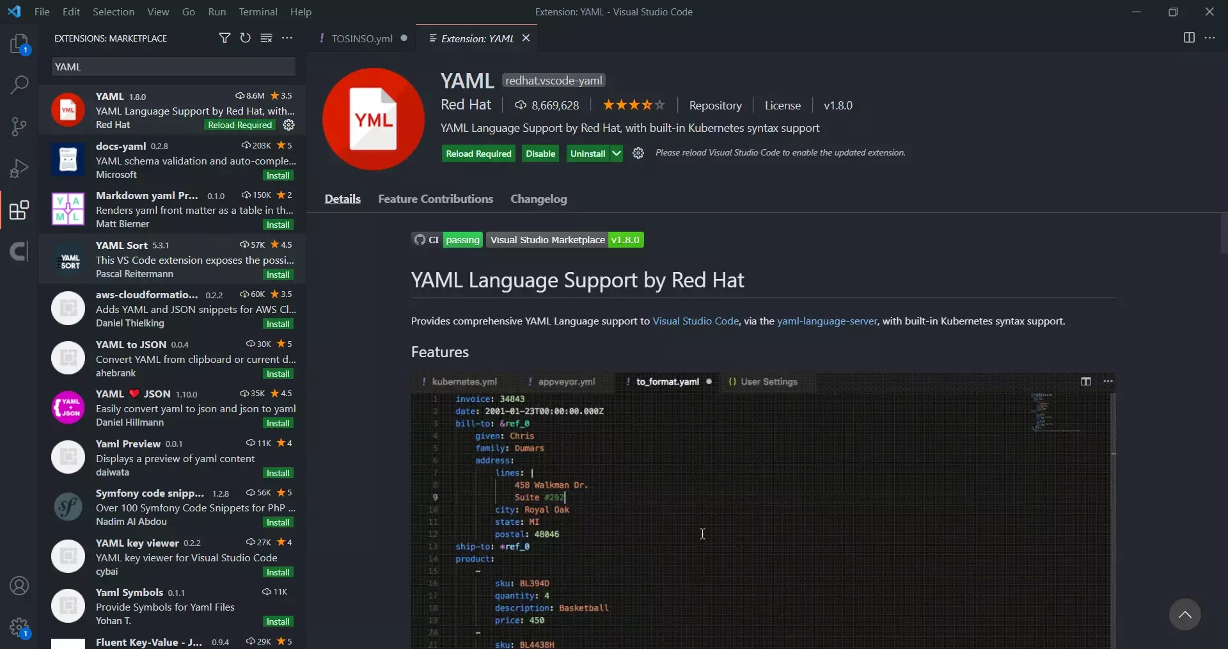This screenshot has width=1228, height=649.
Task: Click the extension identifier redhat.vscode-yaml
Action: point(554,81)
